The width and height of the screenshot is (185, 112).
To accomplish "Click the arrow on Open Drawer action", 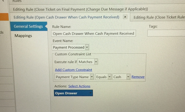I will tap(91, 93).
